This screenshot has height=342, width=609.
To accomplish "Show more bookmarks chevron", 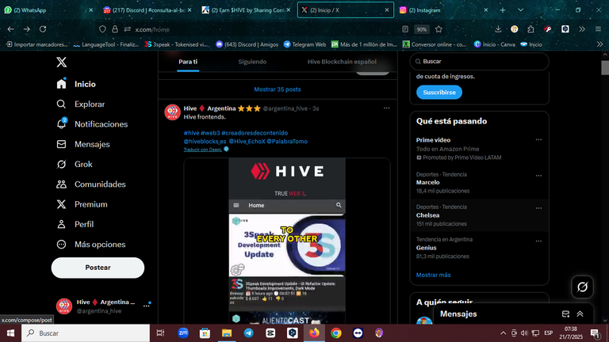I will click(599, 44).
